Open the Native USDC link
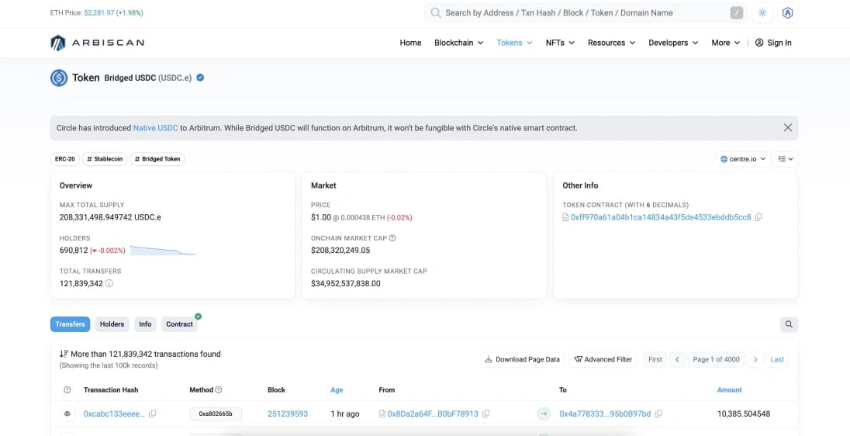 (x=155, y=128)
